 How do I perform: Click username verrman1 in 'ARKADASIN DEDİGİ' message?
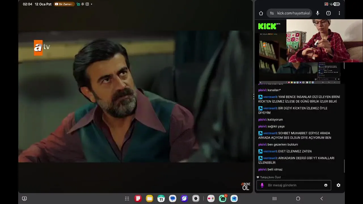270,158
